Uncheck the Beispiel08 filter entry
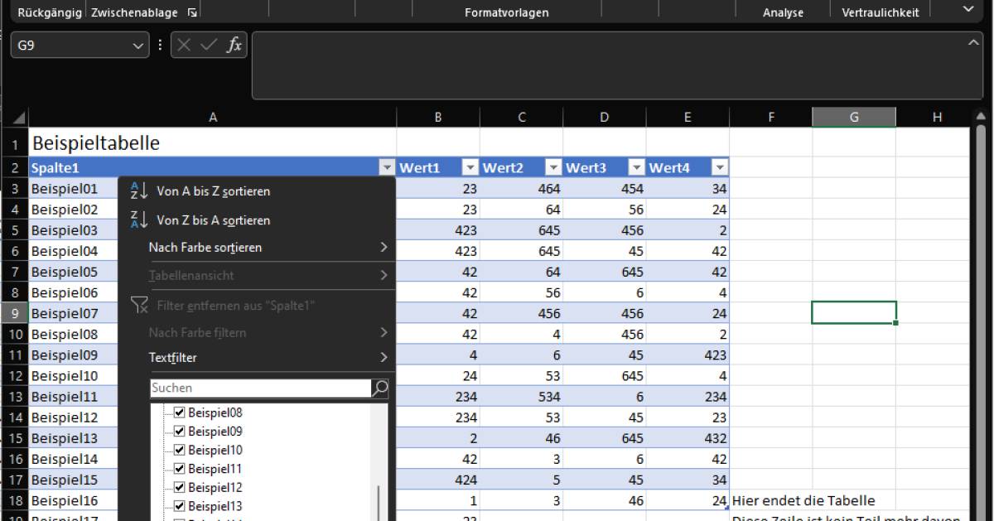The width and height of the screenshot is (994, 521). coord(177,412)
